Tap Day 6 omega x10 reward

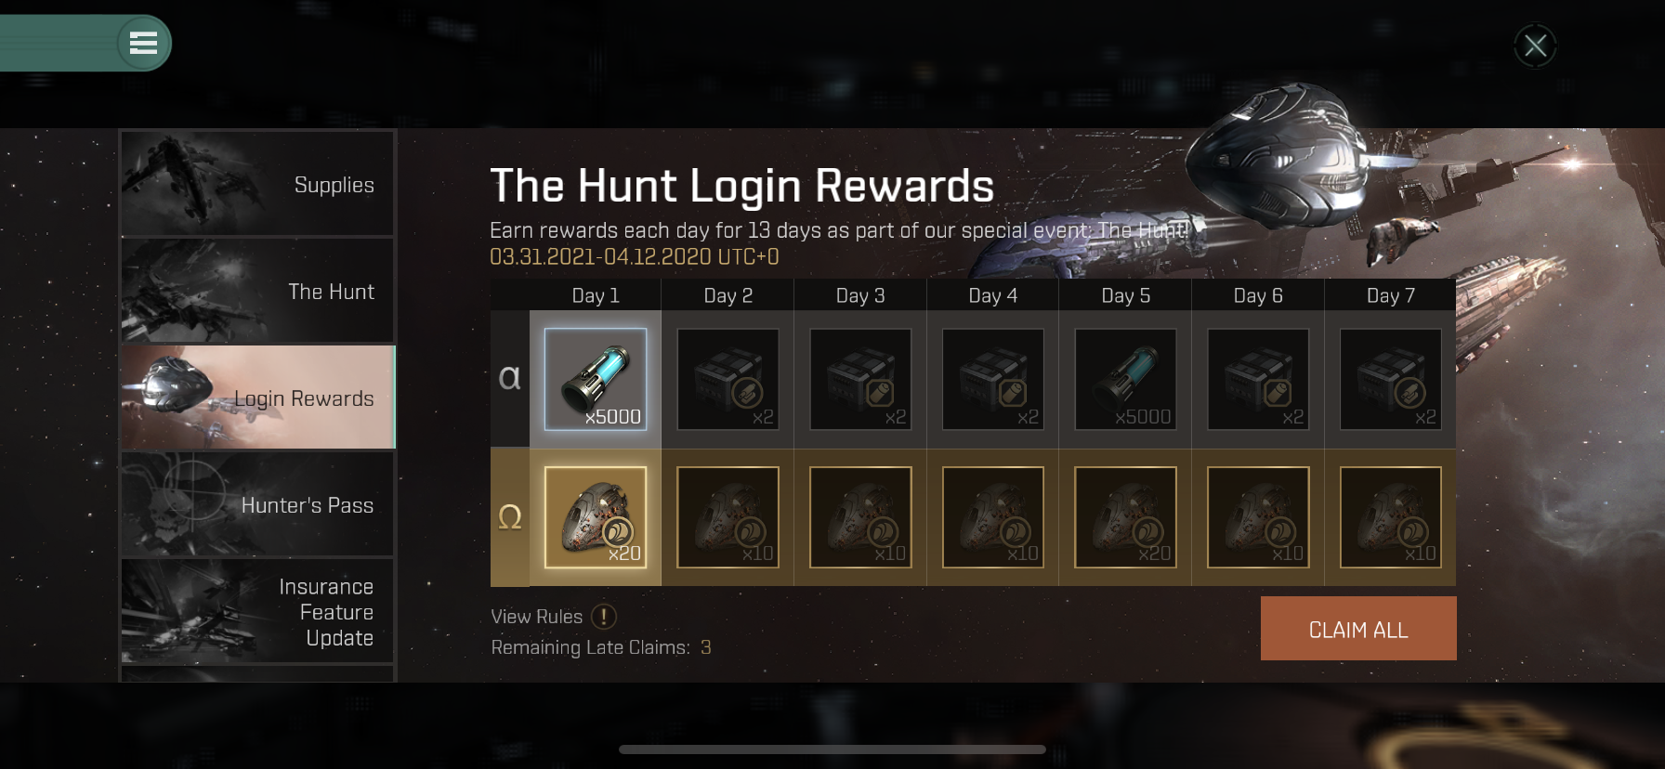1258,517
